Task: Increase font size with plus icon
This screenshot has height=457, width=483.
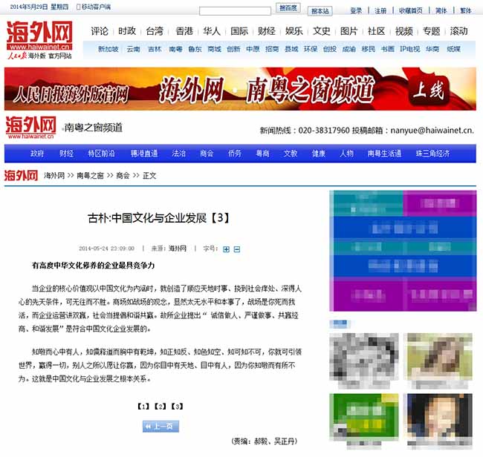Action: [227, 249]
